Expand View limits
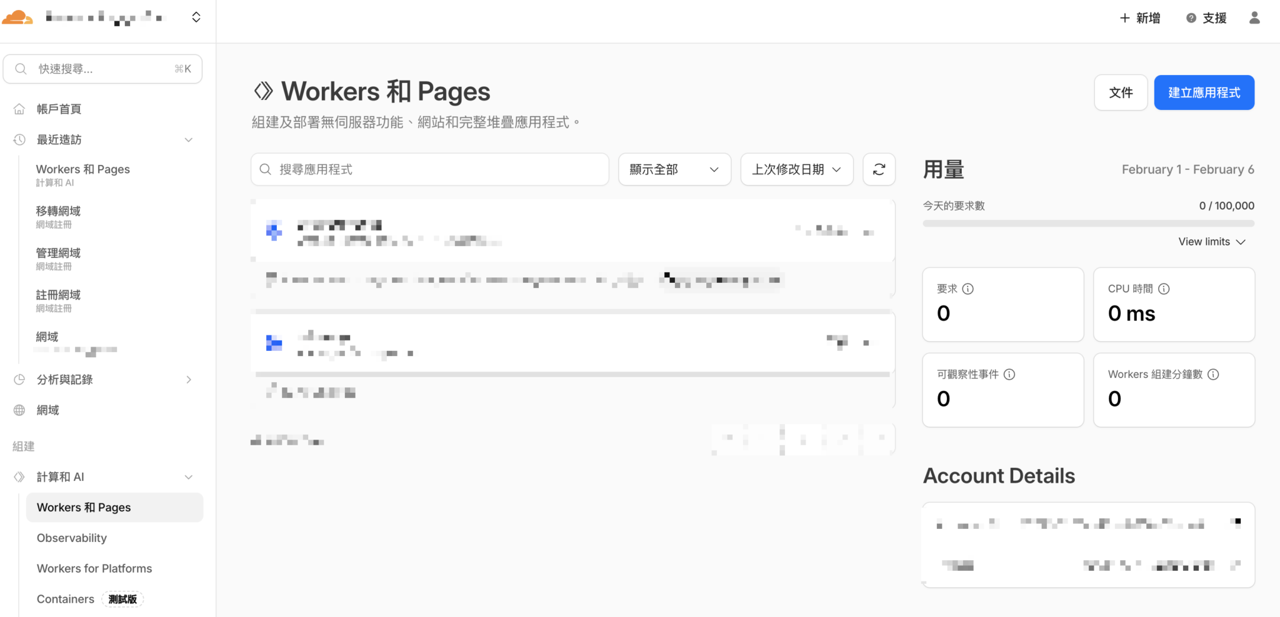The image size is (1280, 617). [1212, 242]
